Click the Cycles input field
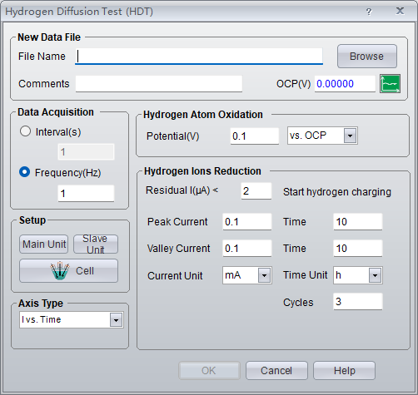The height and width of the screenshot is (395, 418). coord(358,302)
